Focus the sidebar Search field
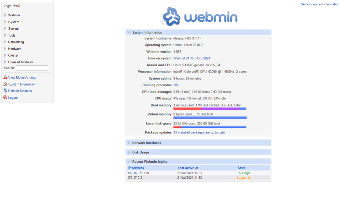The width and height of the screenshot is (341, 198). click(32, 68)
